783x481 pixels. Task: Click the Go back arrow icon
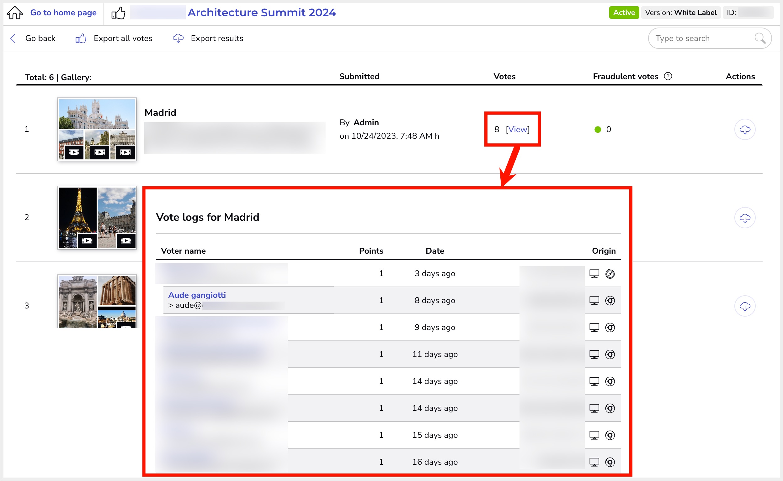13,38
